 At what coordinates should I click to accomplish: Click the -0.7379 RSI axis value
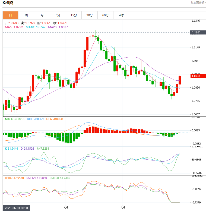(x=196, y=202)
